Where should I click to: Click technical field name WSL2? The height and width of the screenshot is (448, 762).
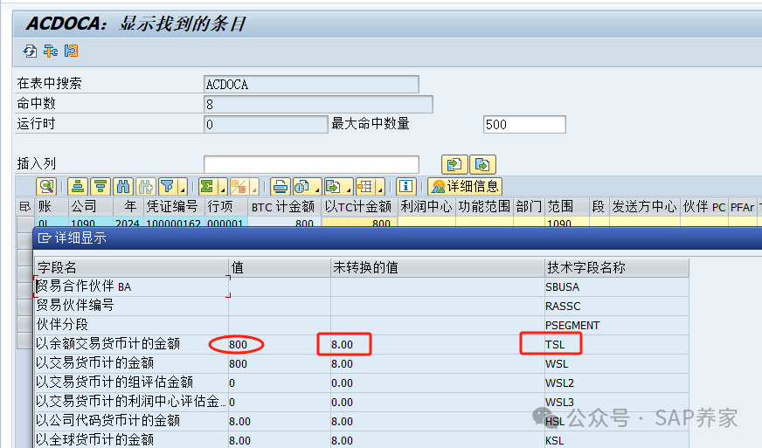click(x=559, y=383)
